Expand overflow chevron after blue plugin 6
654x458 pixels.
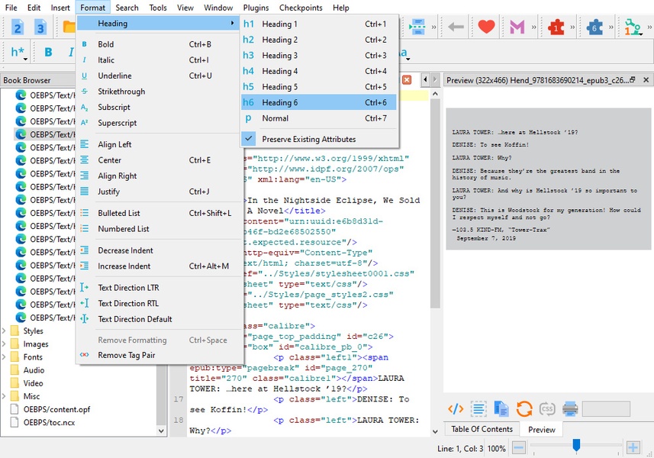pyautogui.click(x=611, y=27)
